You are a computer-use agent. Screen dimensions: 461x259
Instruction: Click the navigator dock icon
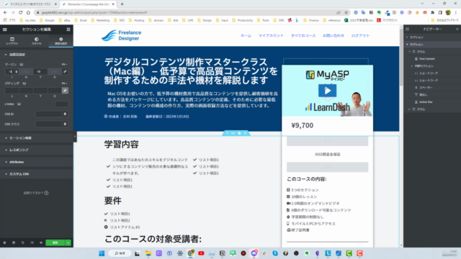coord(407,29)
